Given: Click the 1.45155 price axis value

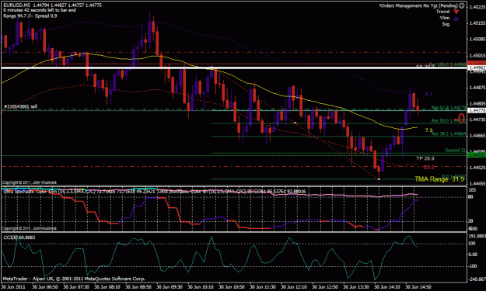Looking at the screenshot, I should (477, 23).
